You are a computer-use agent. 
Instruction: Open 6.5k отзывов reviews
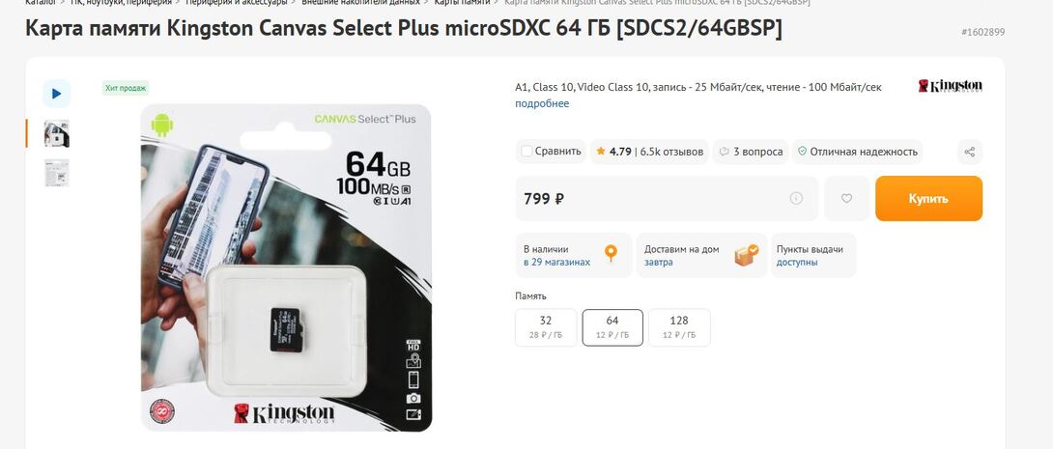(x=671, y=152)
